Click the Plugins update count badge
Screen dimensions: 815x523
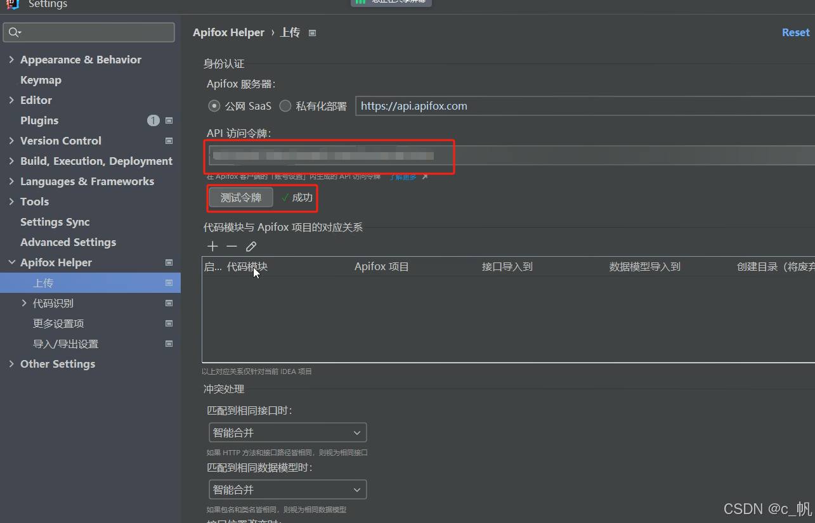[x=153, y=120]
